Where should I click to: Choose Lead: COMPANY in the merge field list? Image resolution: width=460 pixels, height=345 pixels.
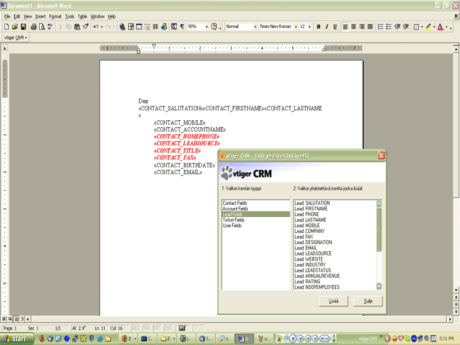tap(335, 231)
